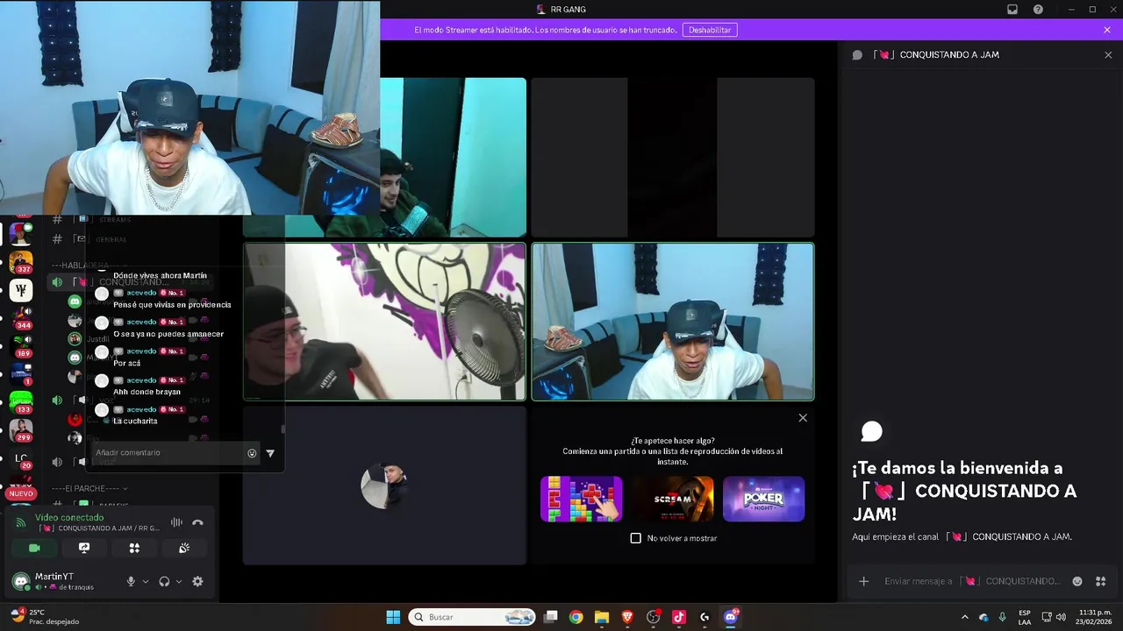Open the GENERAL text channel

pyautogui.click(x=111, y=239)
